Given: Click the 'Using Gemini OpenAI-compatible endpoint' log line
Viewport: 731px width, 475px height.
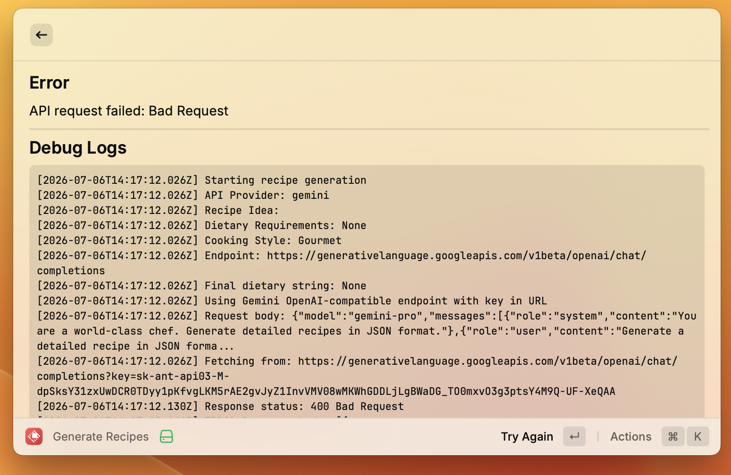Looking at the screenshot, I should [292, 301].
